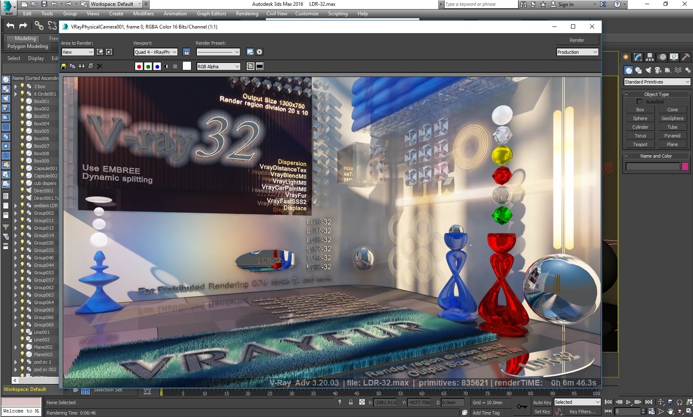Screen dimensions: 693x417
Task: Click the magenta object color swatch
Action: (685, 166)
